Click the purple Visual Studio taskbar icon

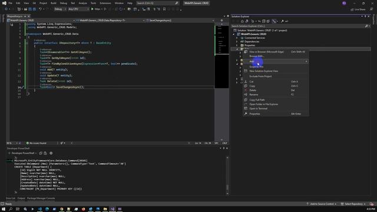[x=113, y=209]
